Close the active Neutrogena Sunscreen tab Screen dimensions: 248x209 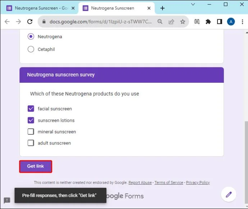tap(149, 8)
